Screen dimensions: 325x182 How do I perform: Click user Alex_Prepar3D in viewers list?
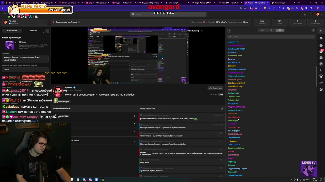click(234, 62)
